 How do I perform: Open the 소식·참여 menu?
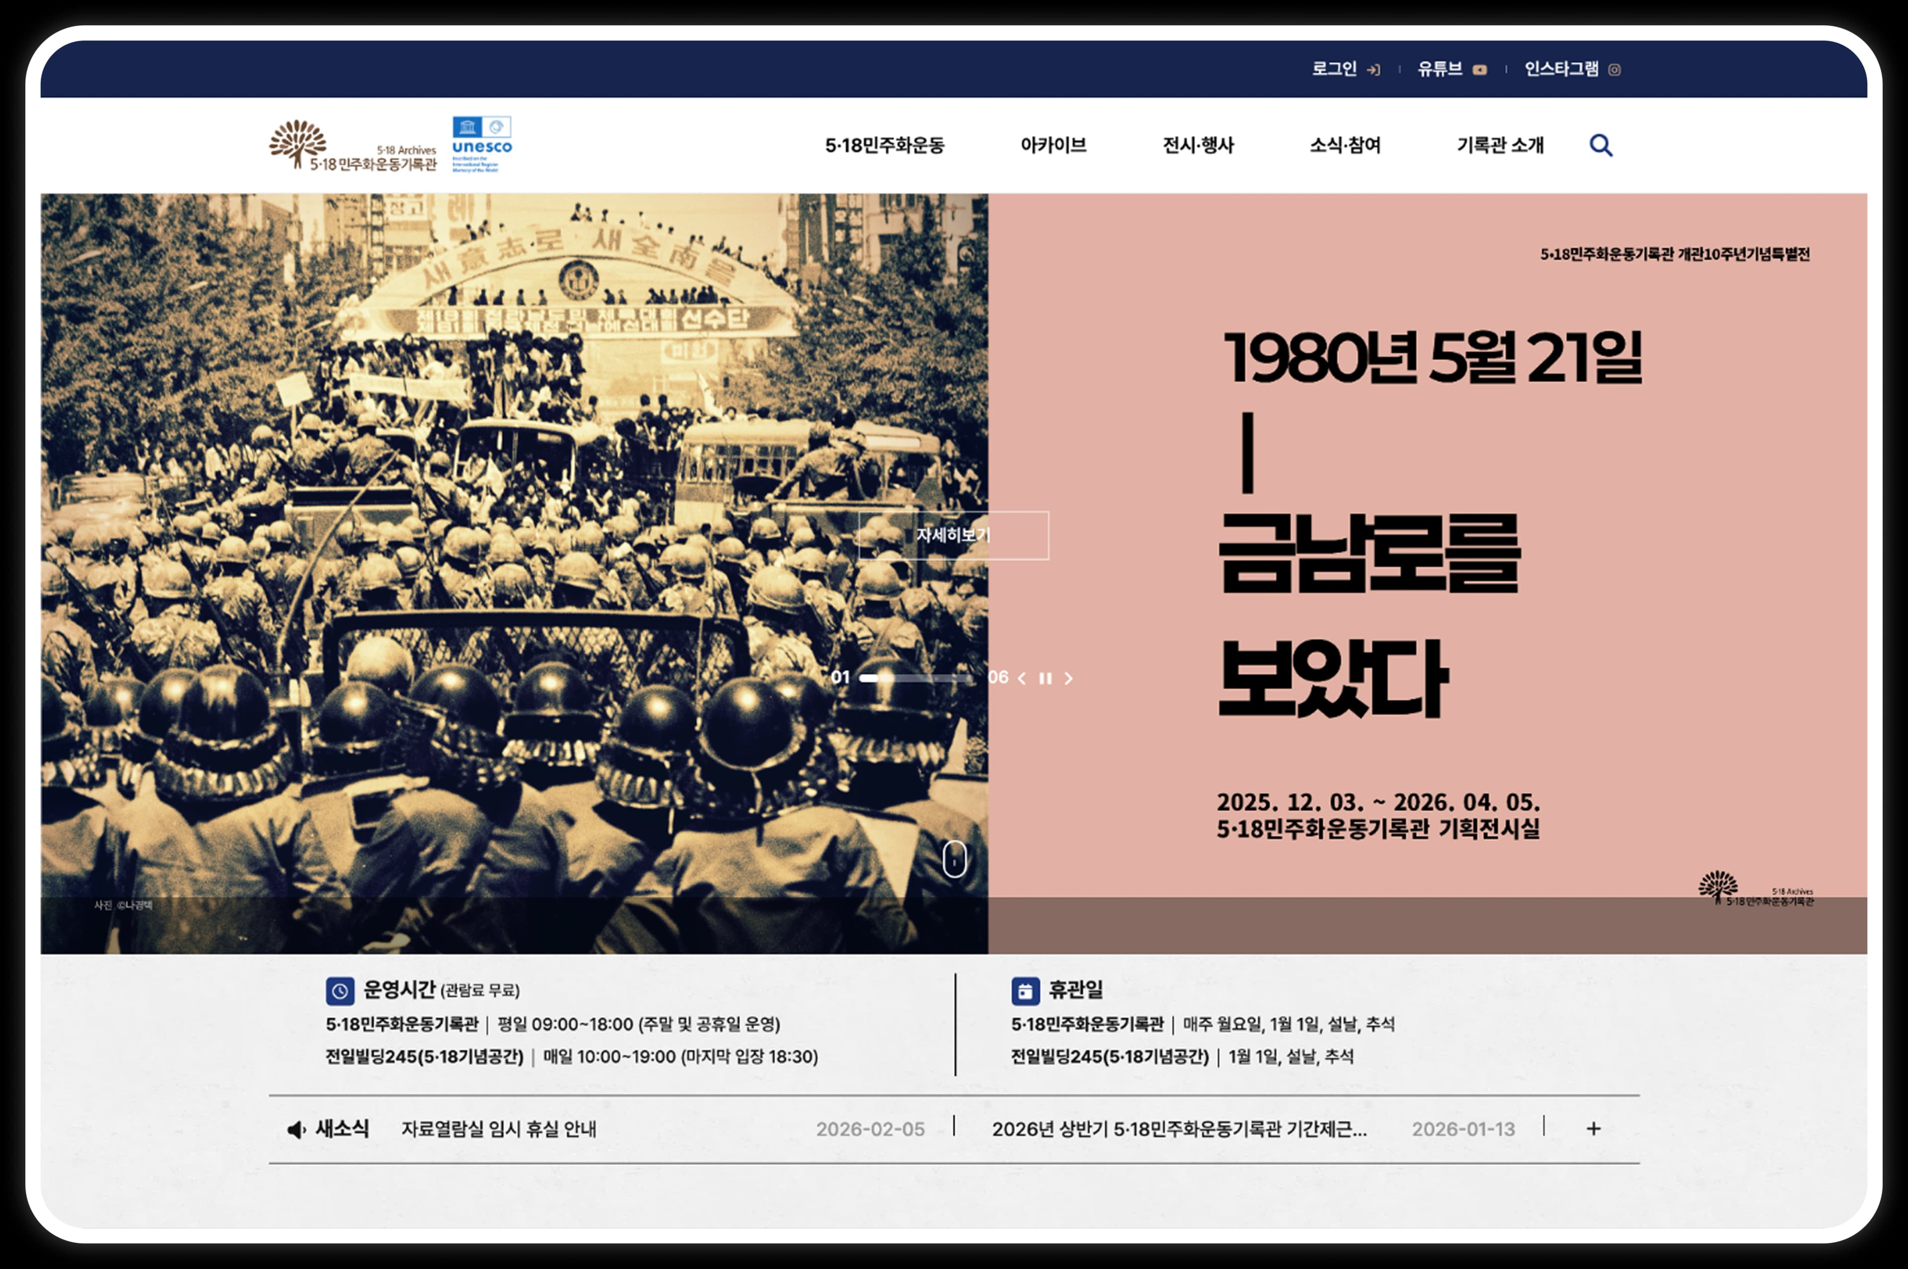point(1346,146)
